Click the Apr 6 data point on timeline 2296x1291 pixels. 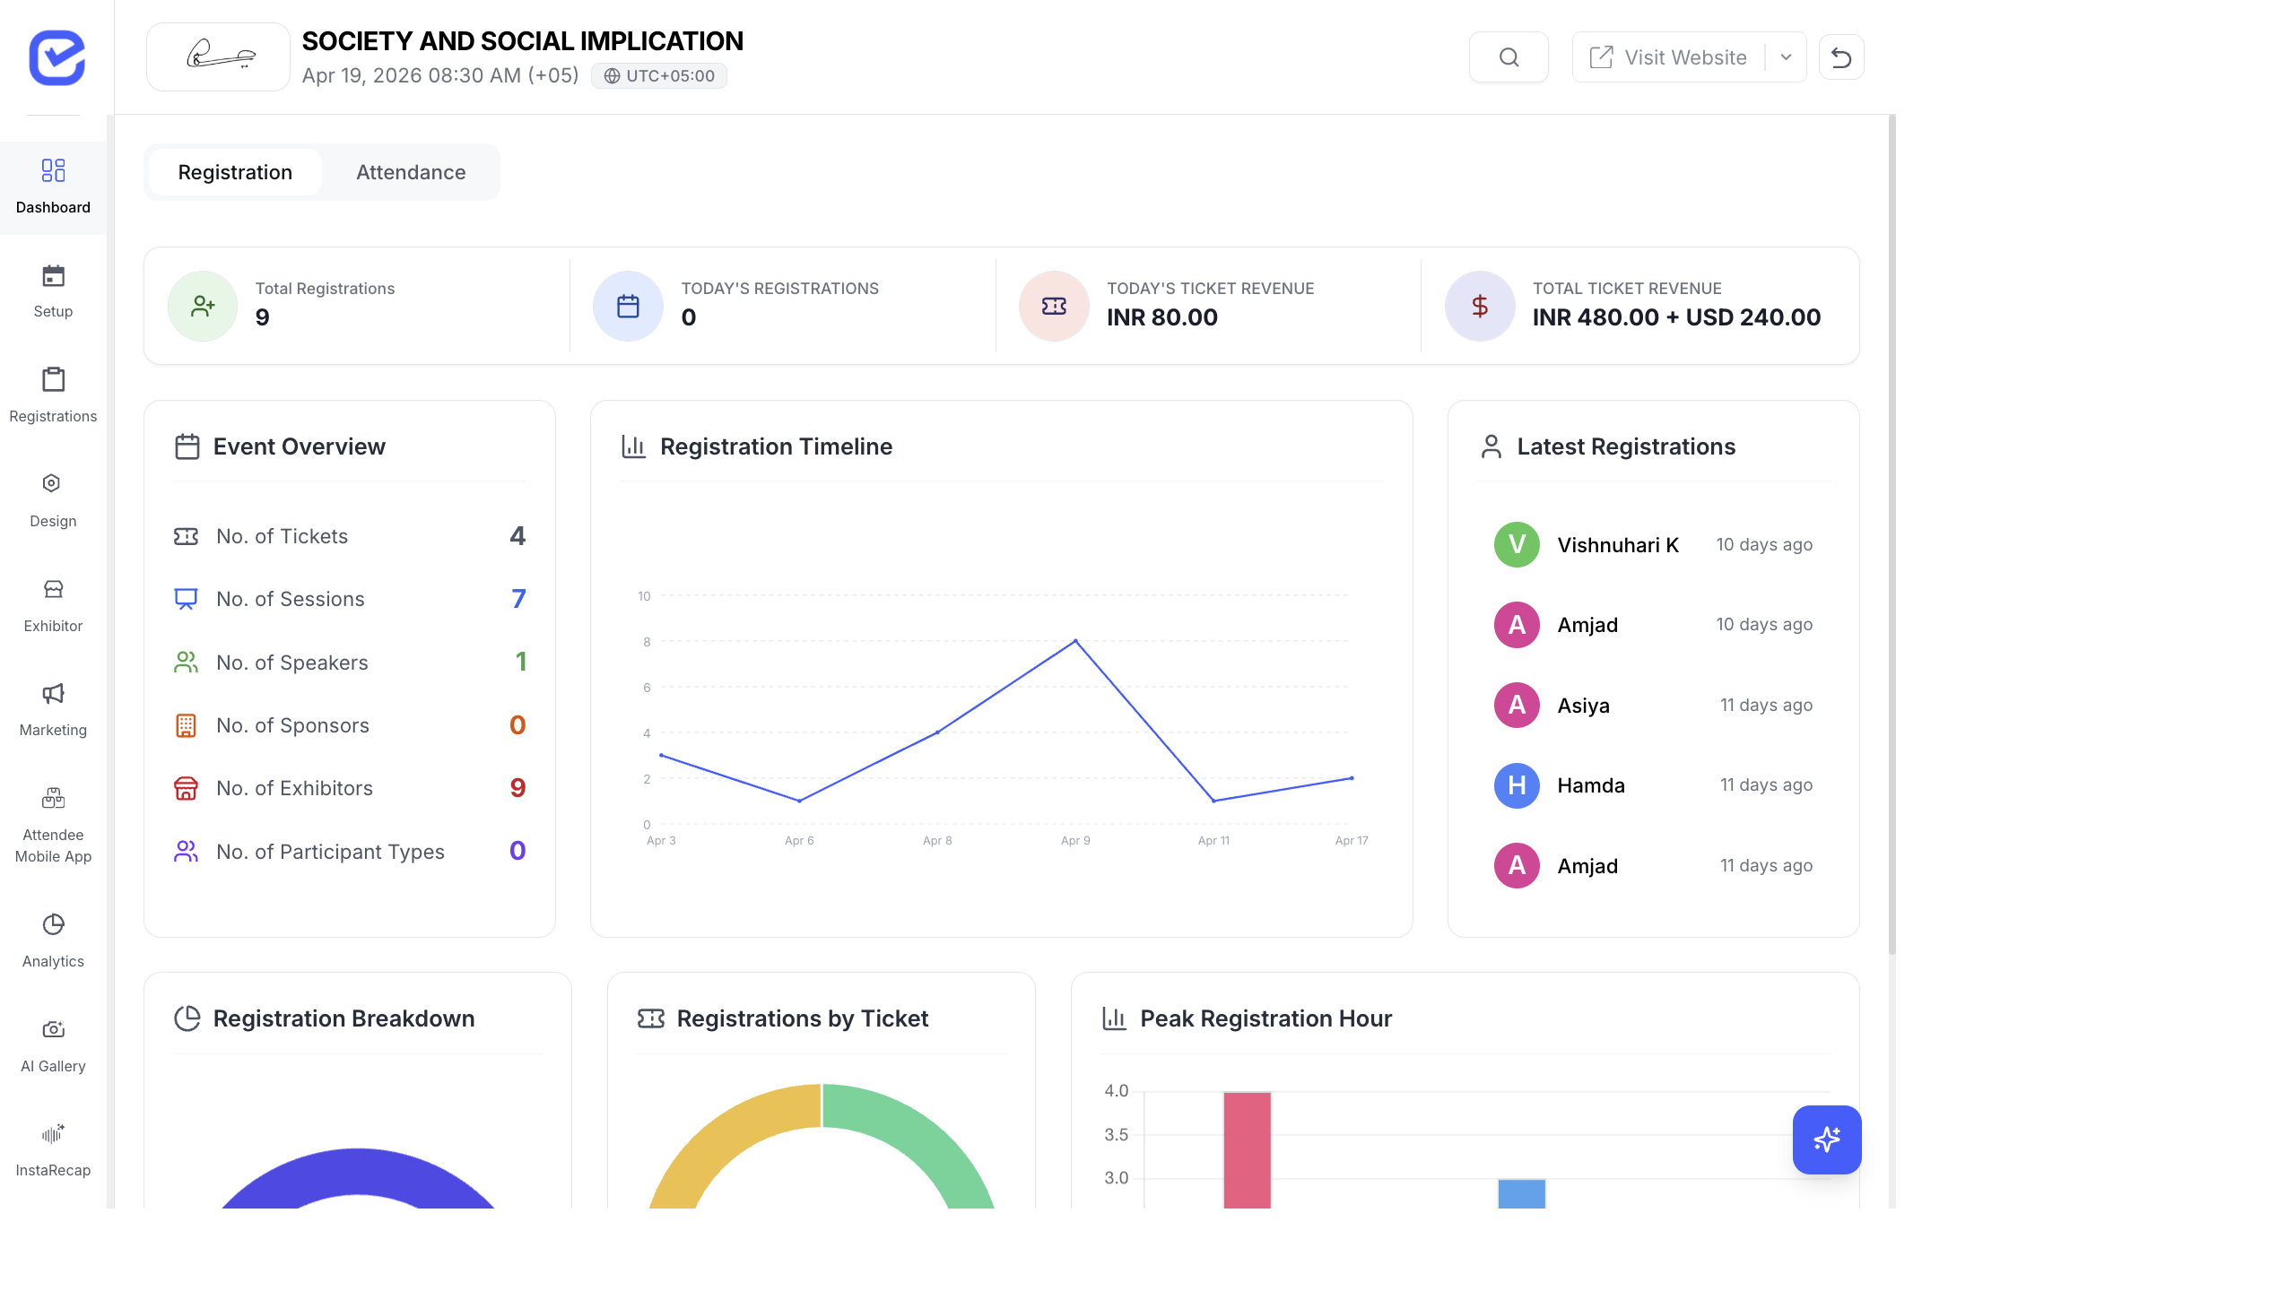click(799, 801)
